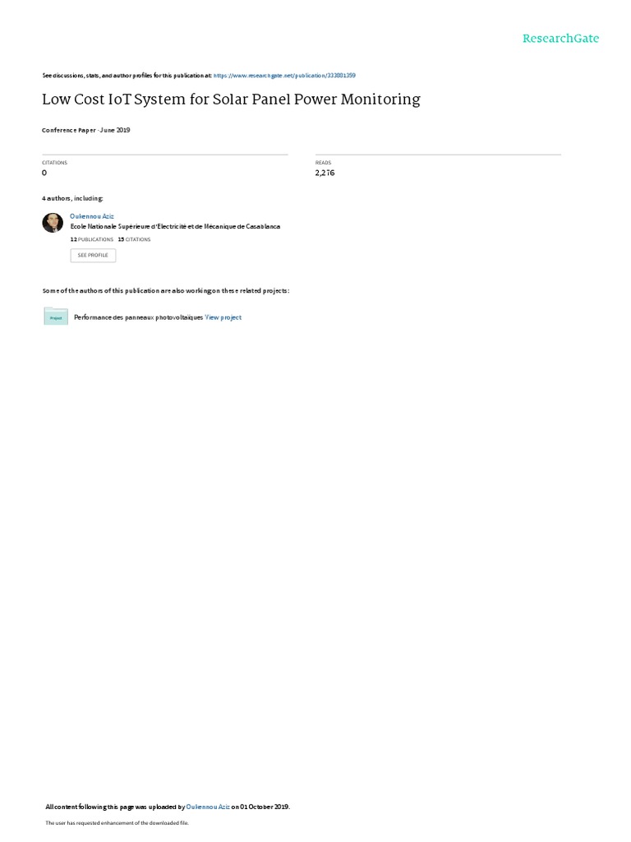Screen dimensions: 631x842
Task: Click the paper title Low Cost IoT System
Action: coord(231,99)
